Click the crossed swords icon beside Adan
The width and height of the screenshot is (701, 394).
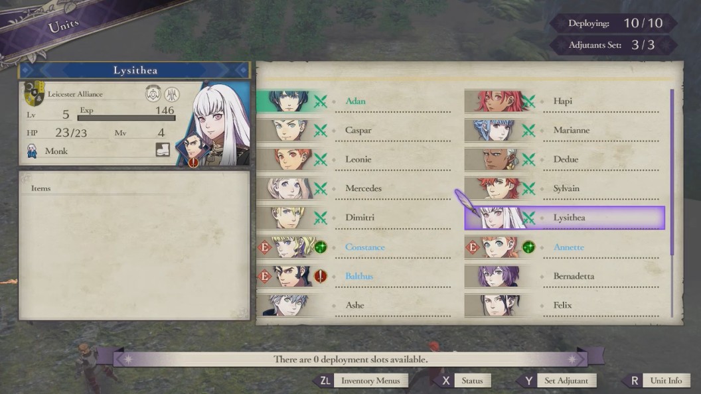pyautogui.click(x=320, y=101)
